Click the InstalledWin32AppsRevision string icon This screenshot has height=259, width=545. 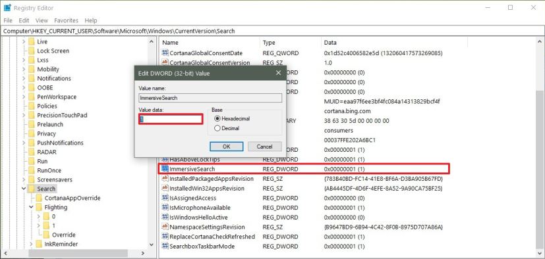click(165, 188)
